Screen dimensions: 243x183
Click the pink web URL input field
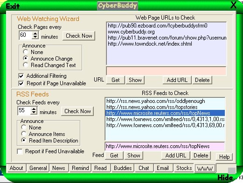point(166,71)
